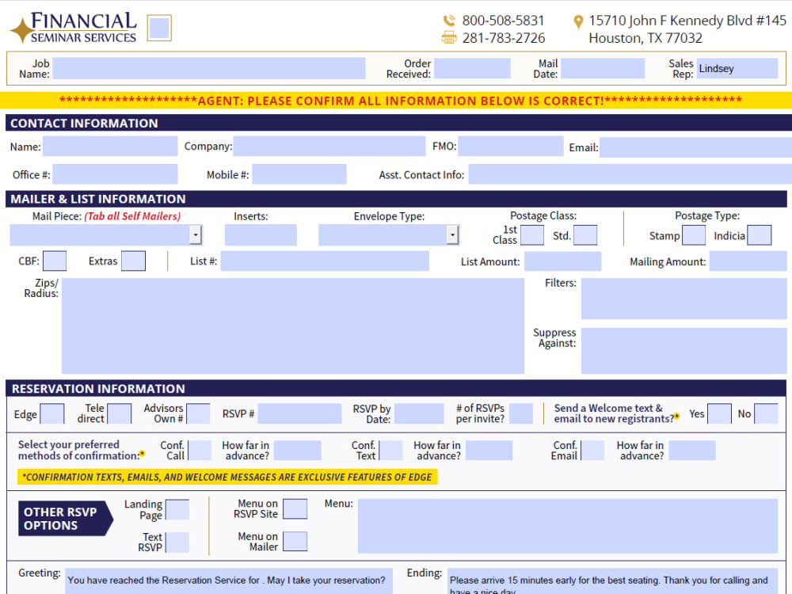Viewport: 792px width, 594px height.
Task: Check the 1st Class postage box
Action: pyautogui.click(x=532, y=235)
